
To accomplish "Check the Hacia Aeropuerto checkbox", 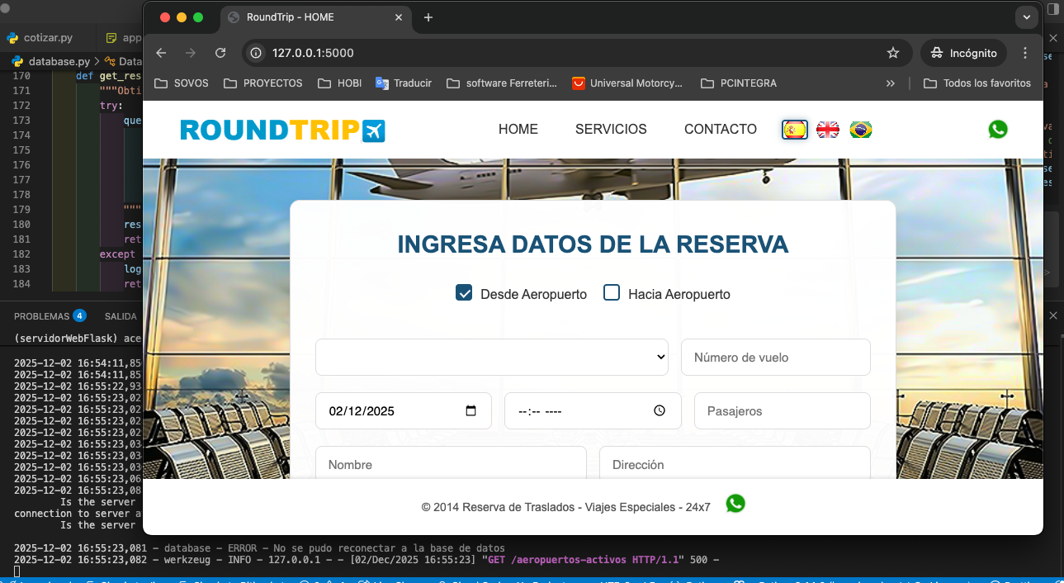I will coord(612,293).
